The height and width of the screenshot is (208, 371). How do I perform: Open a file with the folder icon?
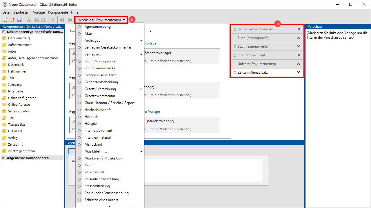click(x=12, y=20)
